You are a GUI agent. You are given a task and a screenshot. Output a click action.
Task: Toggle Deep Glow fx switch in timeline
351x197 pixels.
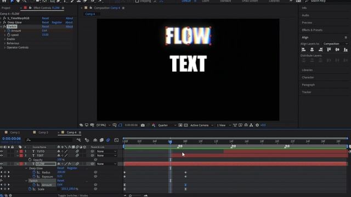click(x=2, y=168)
